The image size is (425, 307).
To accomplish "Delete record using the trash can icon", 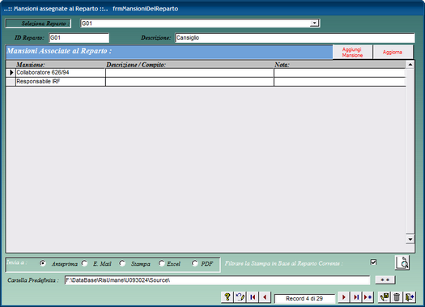I will 397,297.
